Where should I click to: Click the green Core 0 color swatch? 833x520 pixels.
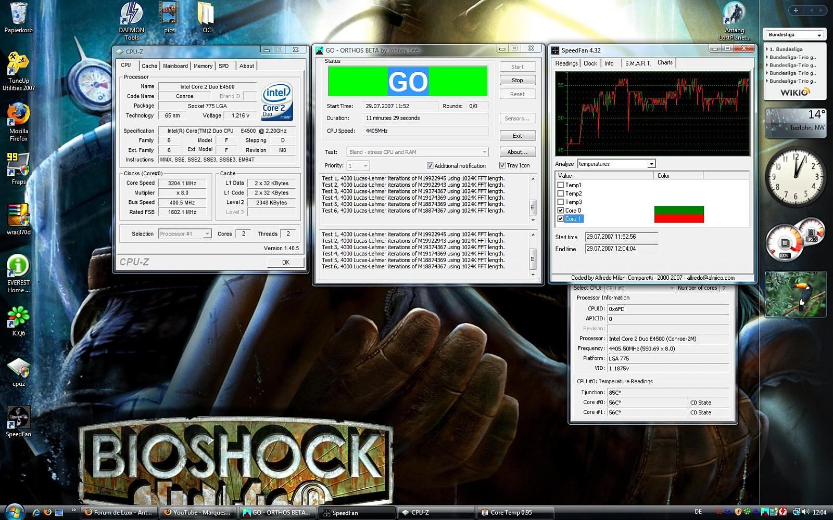[679, 211]
